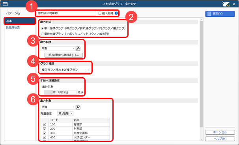Click code cell 300
The image size is (239, 145).
(60, 133)
